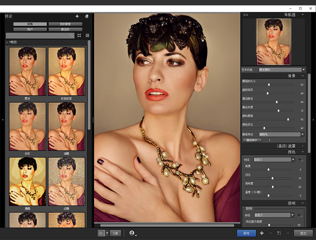Apply the 水彩 preset thumbnail
This screenshot has width=316, height=240.
point(27,126)
